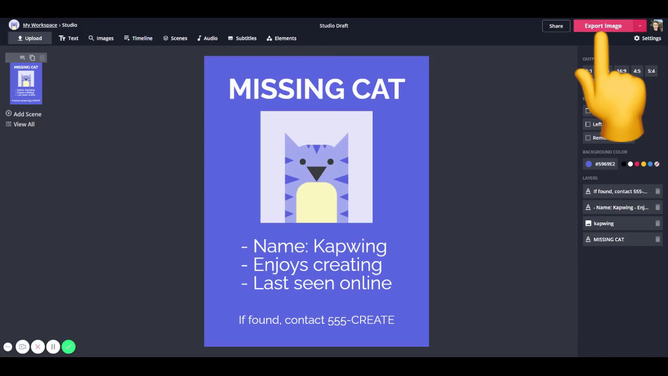Viewport: 668px width, 376px height.
Task: Select the 4:5 output size
Action: tap(637, 71)
